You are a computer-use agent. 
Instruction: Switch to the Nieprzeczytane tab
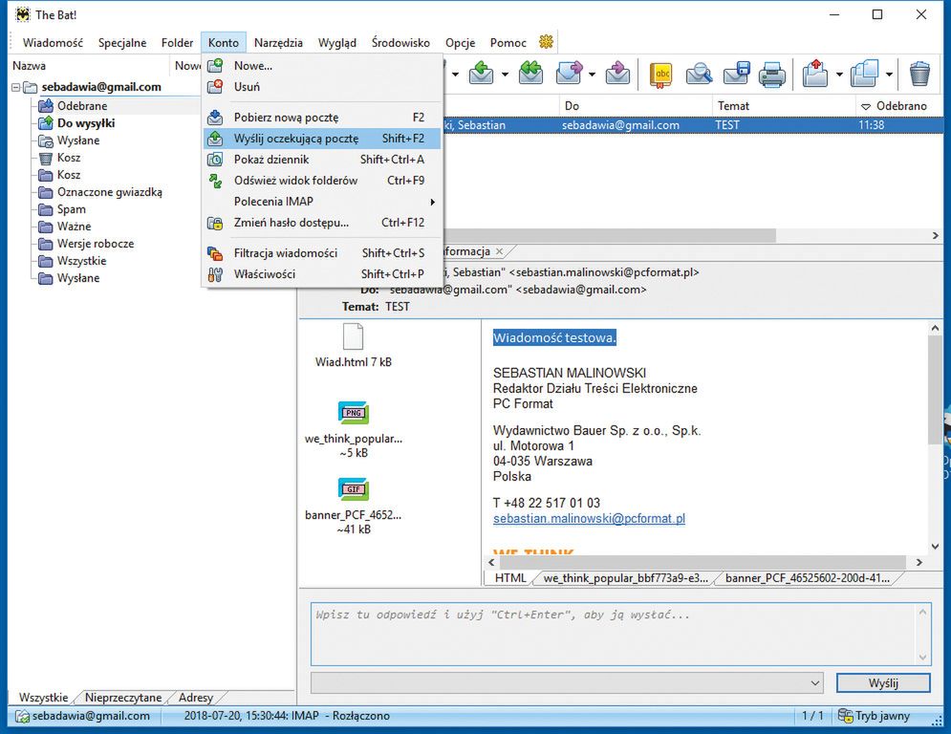pyautogui.click(x=122, y=698)
